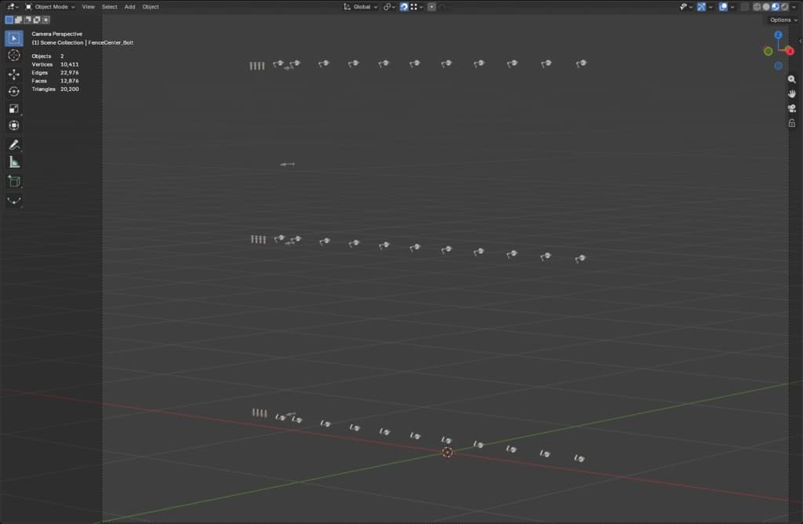Click the 3D cursor at the world origin
Image resolution: width=803 pixels, height=524 pixels.
point(447,453)
